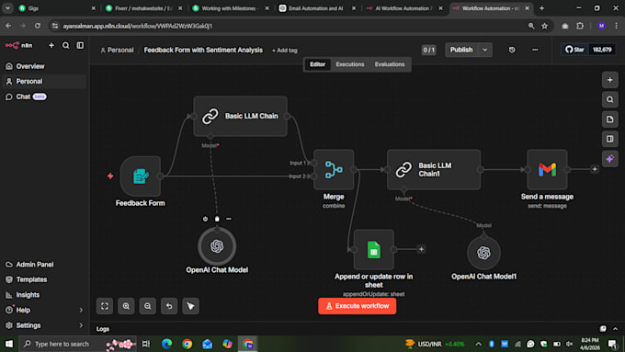This screenshot has height=352, width=625.
Task: Select the Google Sheets append row node
Action: pyautogui.click(x=374, y=250)
